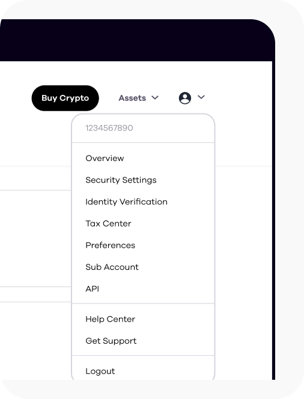304x399 pixels.
Task: Select the account ID 1234567890
Action: point(109,128)
